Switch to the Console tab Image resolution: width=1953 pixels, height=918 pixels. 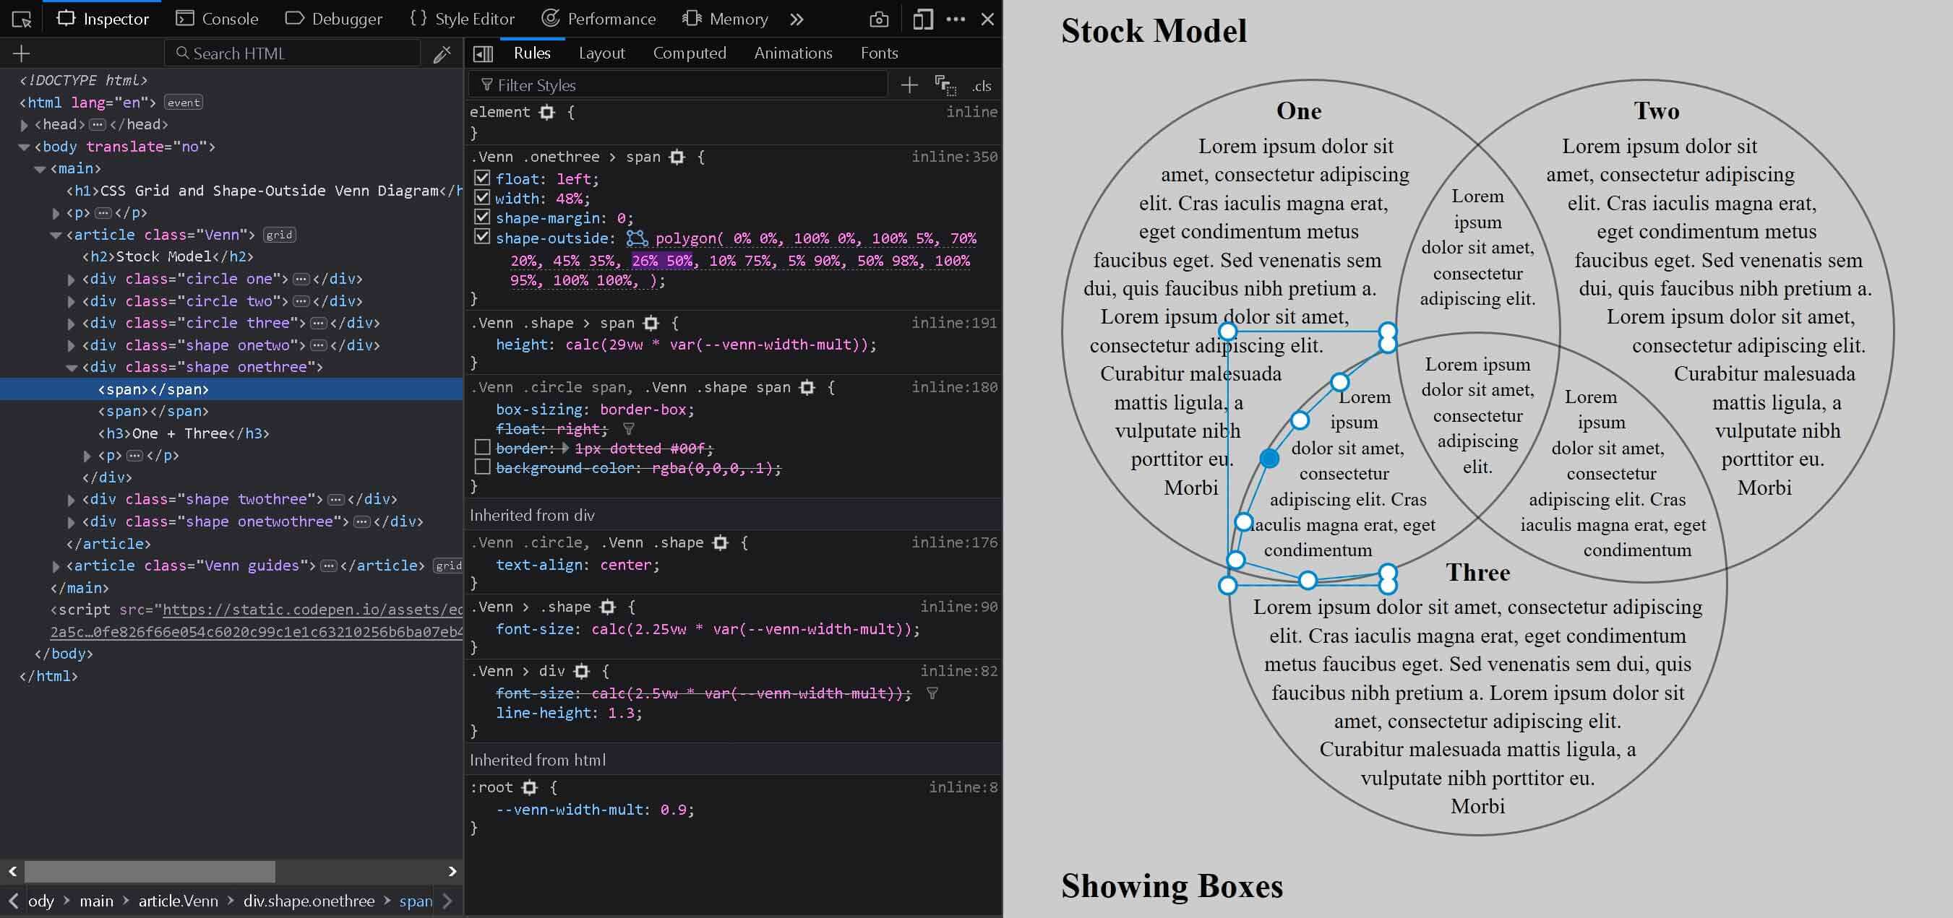tap(218, 19)
